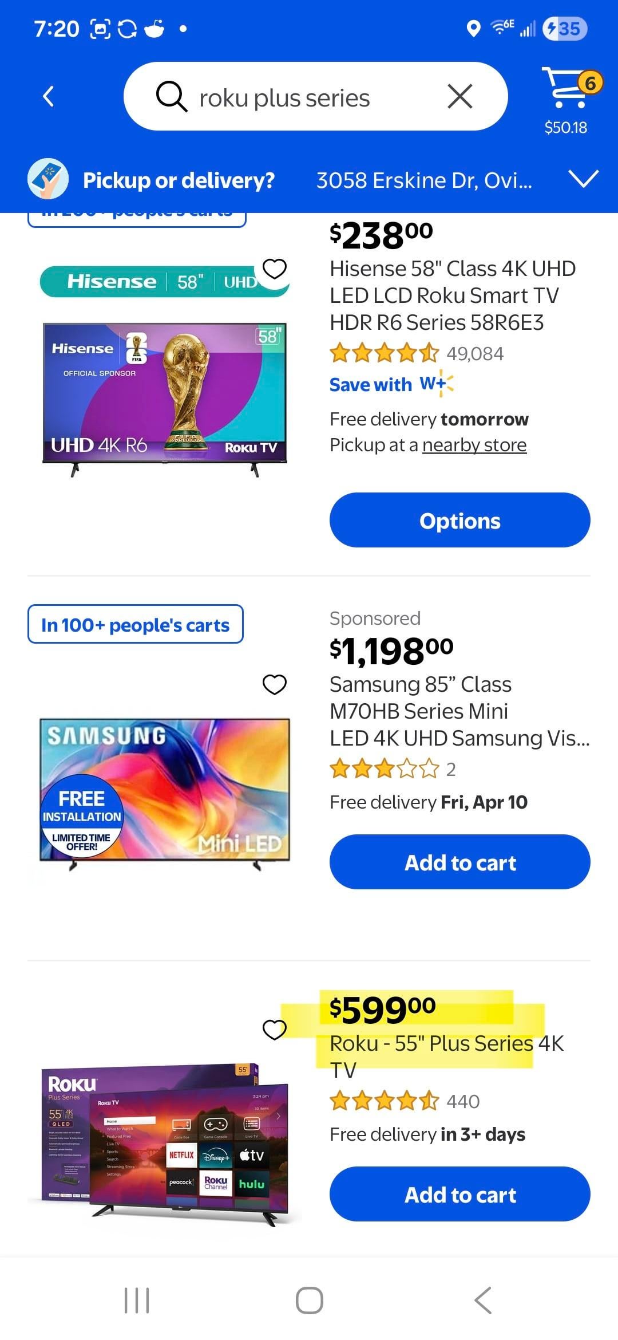Screen dimensions: 618x1340
Task: Tap the back arrow beside search bar
Action: (x=49, y=96)
